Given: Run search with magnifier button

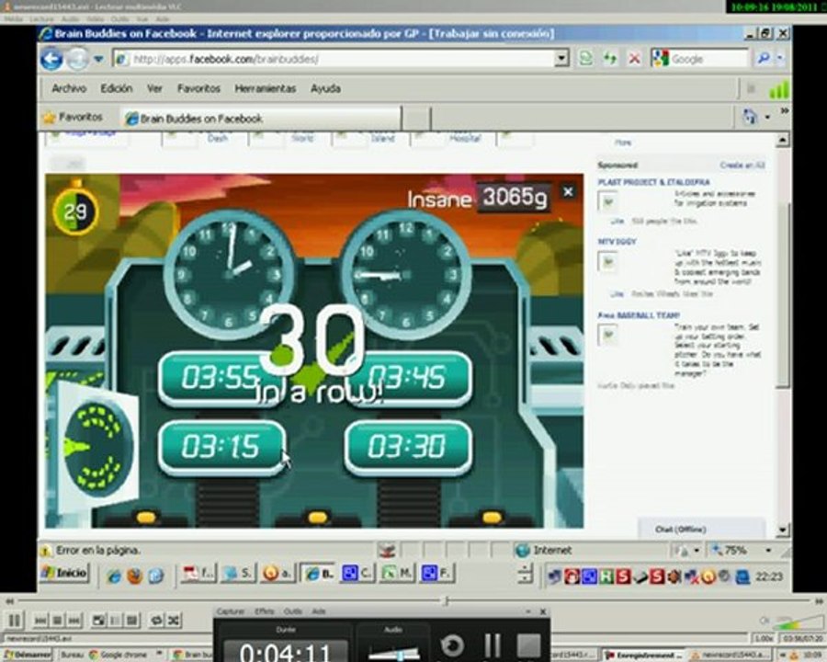Looking at the screenshot, I should pos(763,59).
